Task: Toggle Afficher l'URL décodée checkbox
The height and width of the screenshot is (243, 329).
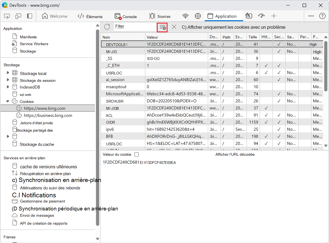Action: 136,155
